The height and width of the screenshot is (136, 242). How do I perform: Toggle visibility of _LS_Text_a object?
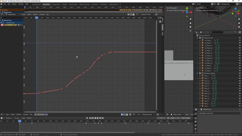pyautogui.click(x=239, y=40)
